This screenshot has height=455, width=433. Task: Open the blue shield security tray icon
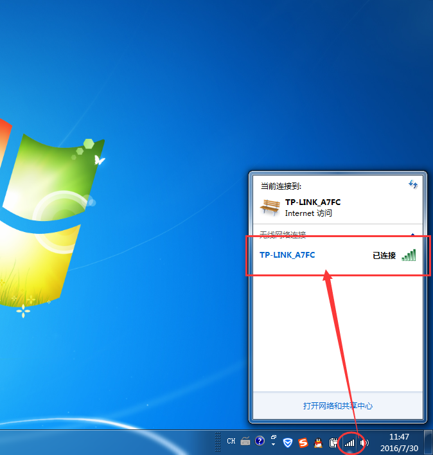(x=288, y=443)
